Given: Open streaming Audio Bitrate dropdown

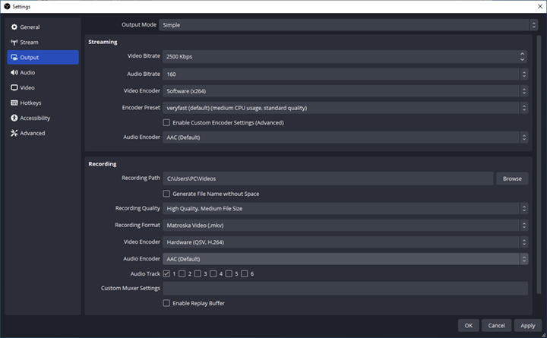Looking at the screenshot, I should click(346, 74).
